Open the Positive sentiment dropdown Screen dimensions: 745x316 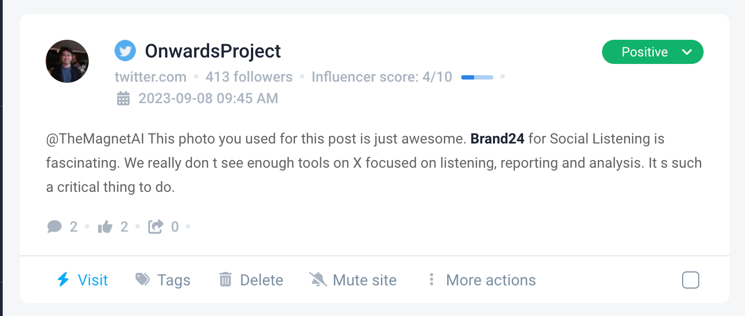(644, 52)
